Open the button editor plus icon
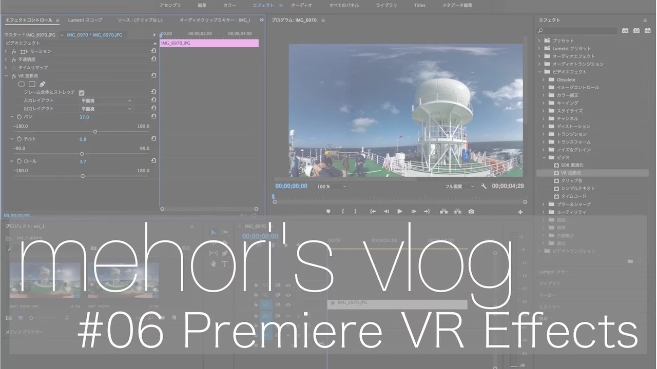Image resolution: width=657 pixels, height=369 pixels. click(520, 212)
